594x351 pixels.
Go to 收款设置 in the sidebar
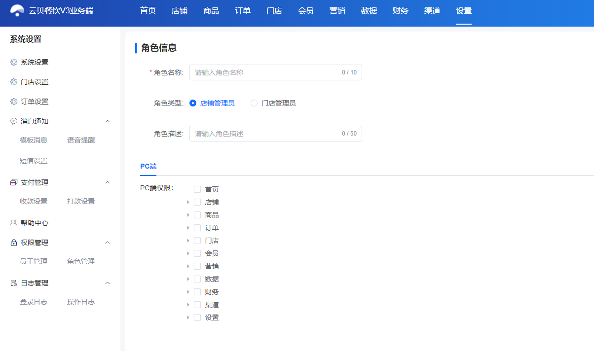pos(34,201)
